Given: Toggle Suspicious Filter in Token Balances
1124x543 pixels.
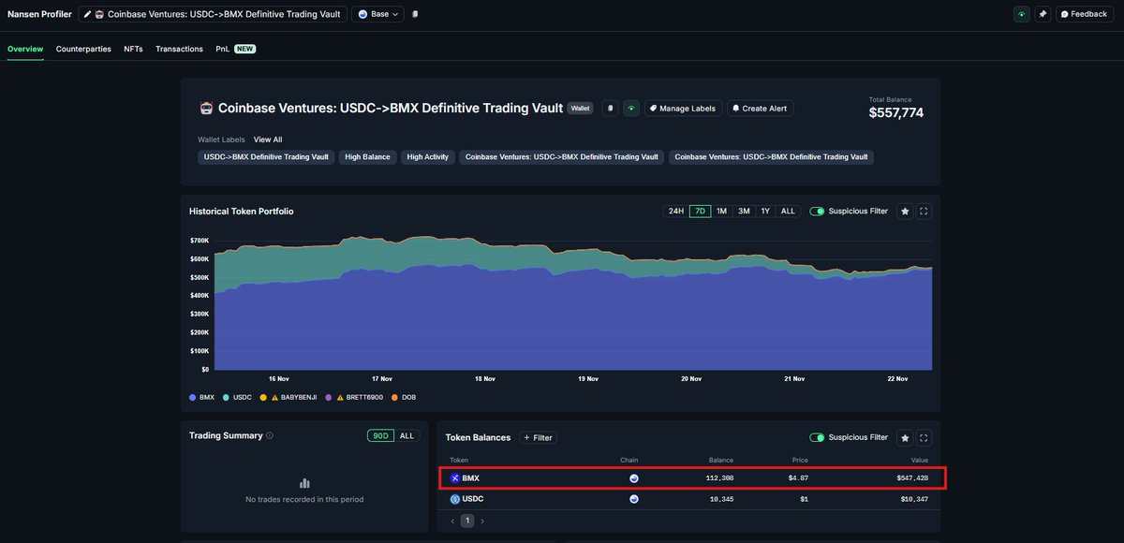Looking at the screenshot, I should coord(817,437).
